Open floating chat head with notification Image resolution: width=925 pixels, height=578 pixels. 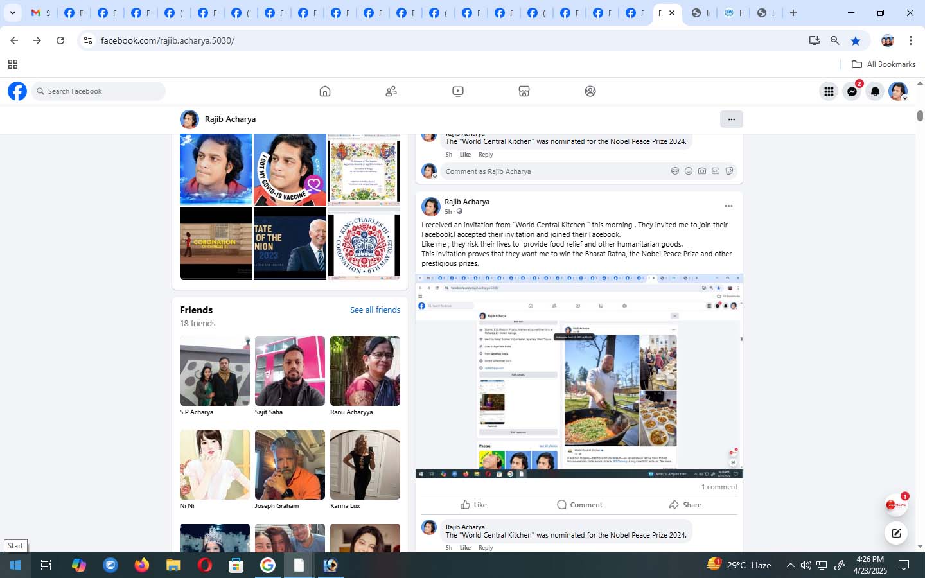tap(895, 505)
